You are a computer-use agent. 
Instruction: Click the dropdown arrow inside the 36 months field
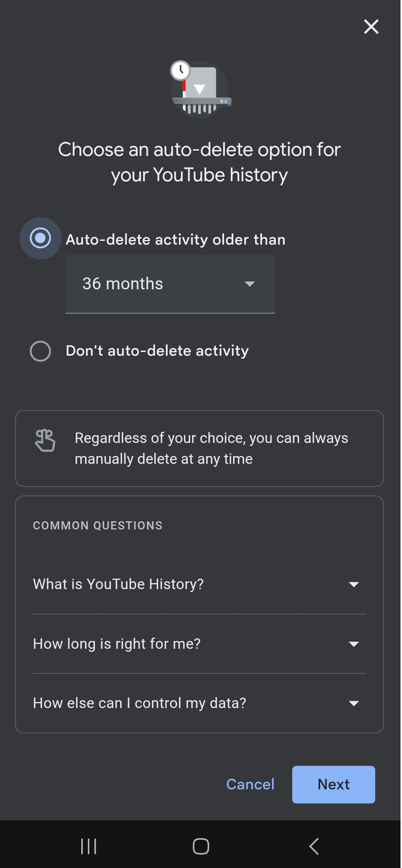[249, 284]
